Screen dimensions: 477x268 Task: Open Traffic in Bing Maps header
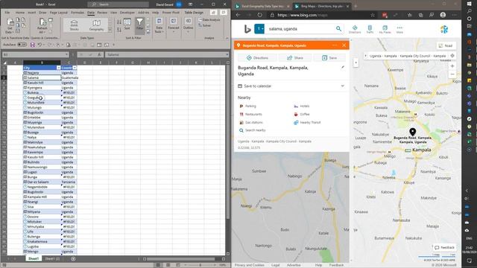[x=370, y=29]
